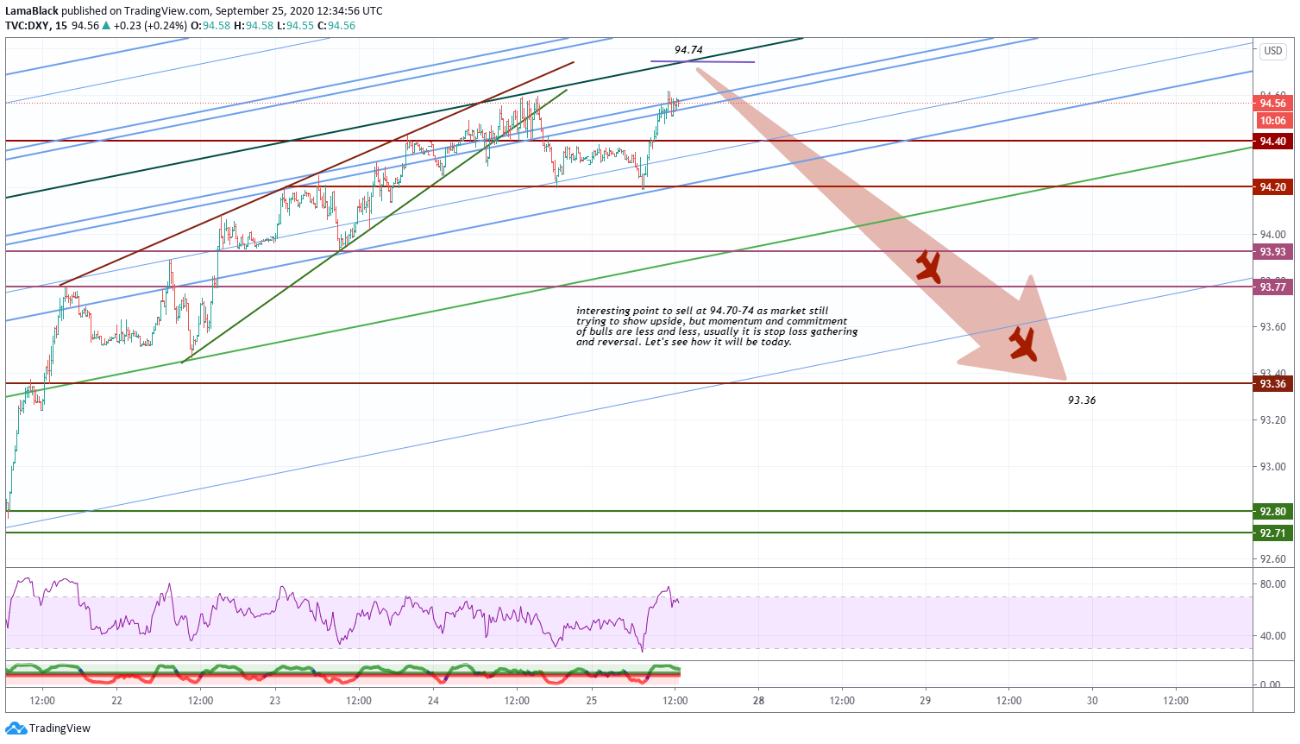Select the upper red airplane icon
This screenshot has height=744, width=1300.
click(x=928, y=267)
